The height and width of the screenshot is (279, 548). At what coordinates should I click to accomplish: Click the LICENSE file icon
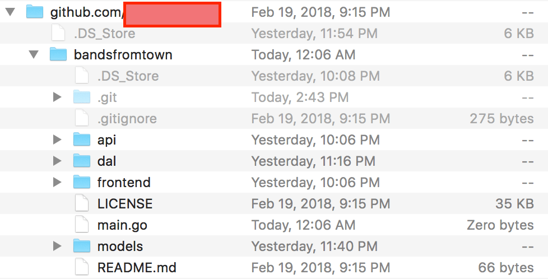pyautogui.click(x=82, y=203)
